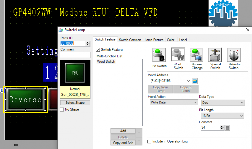Increase the Constant value
Screen dimensions: 252x149
222,126
